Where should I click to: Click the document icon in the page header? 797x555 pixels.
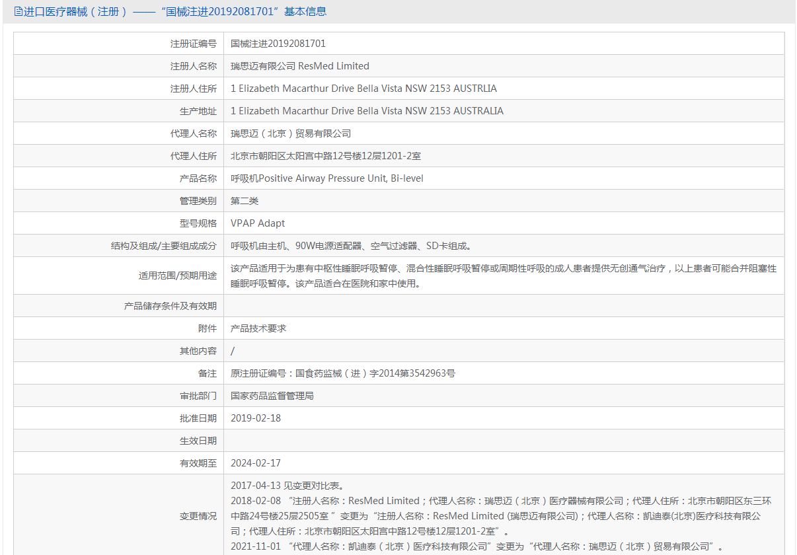18,11
